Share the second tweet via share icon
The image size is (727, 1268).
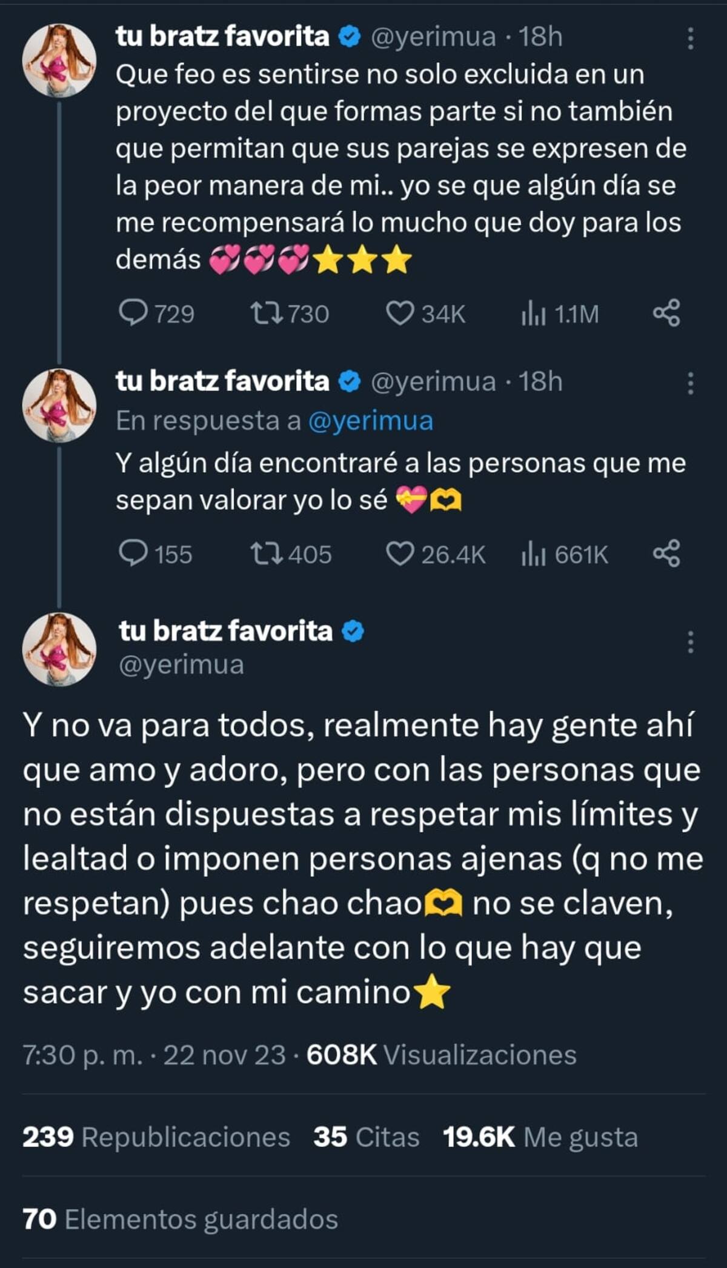(x=666, y=553)
